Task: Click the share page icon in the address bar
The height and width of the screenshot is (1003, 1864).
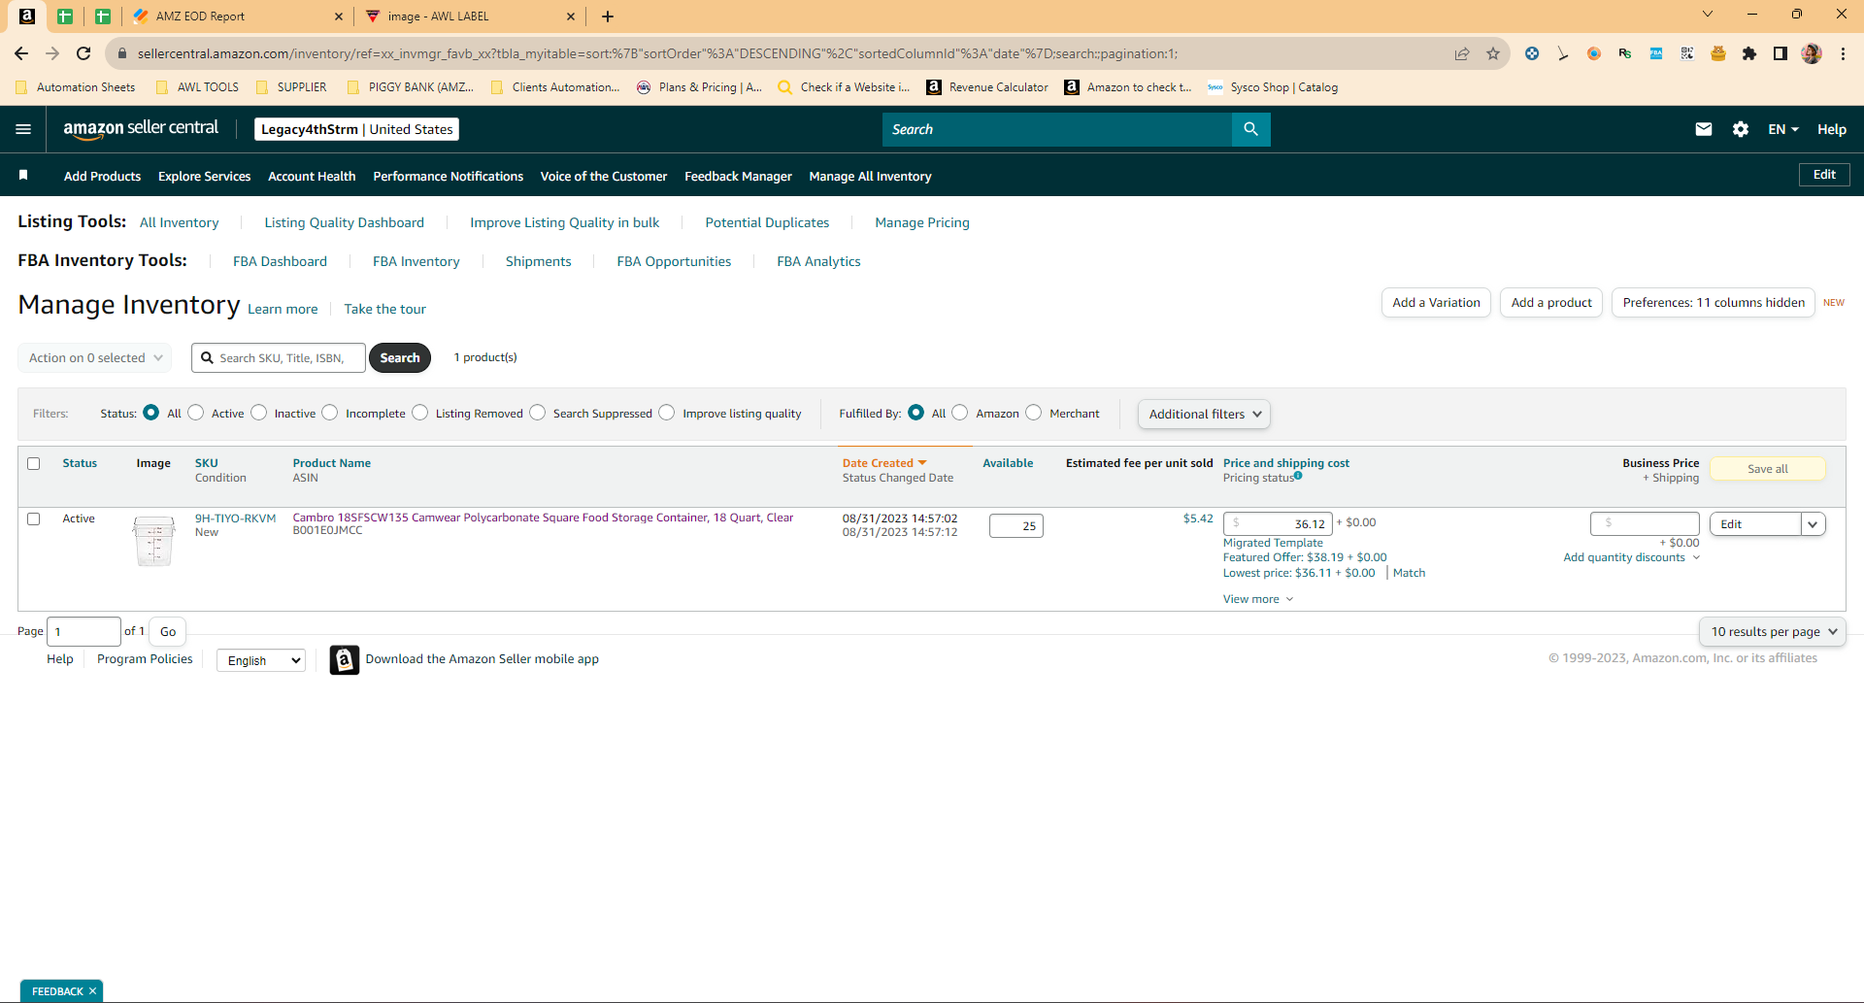Action: (1462, 53)
